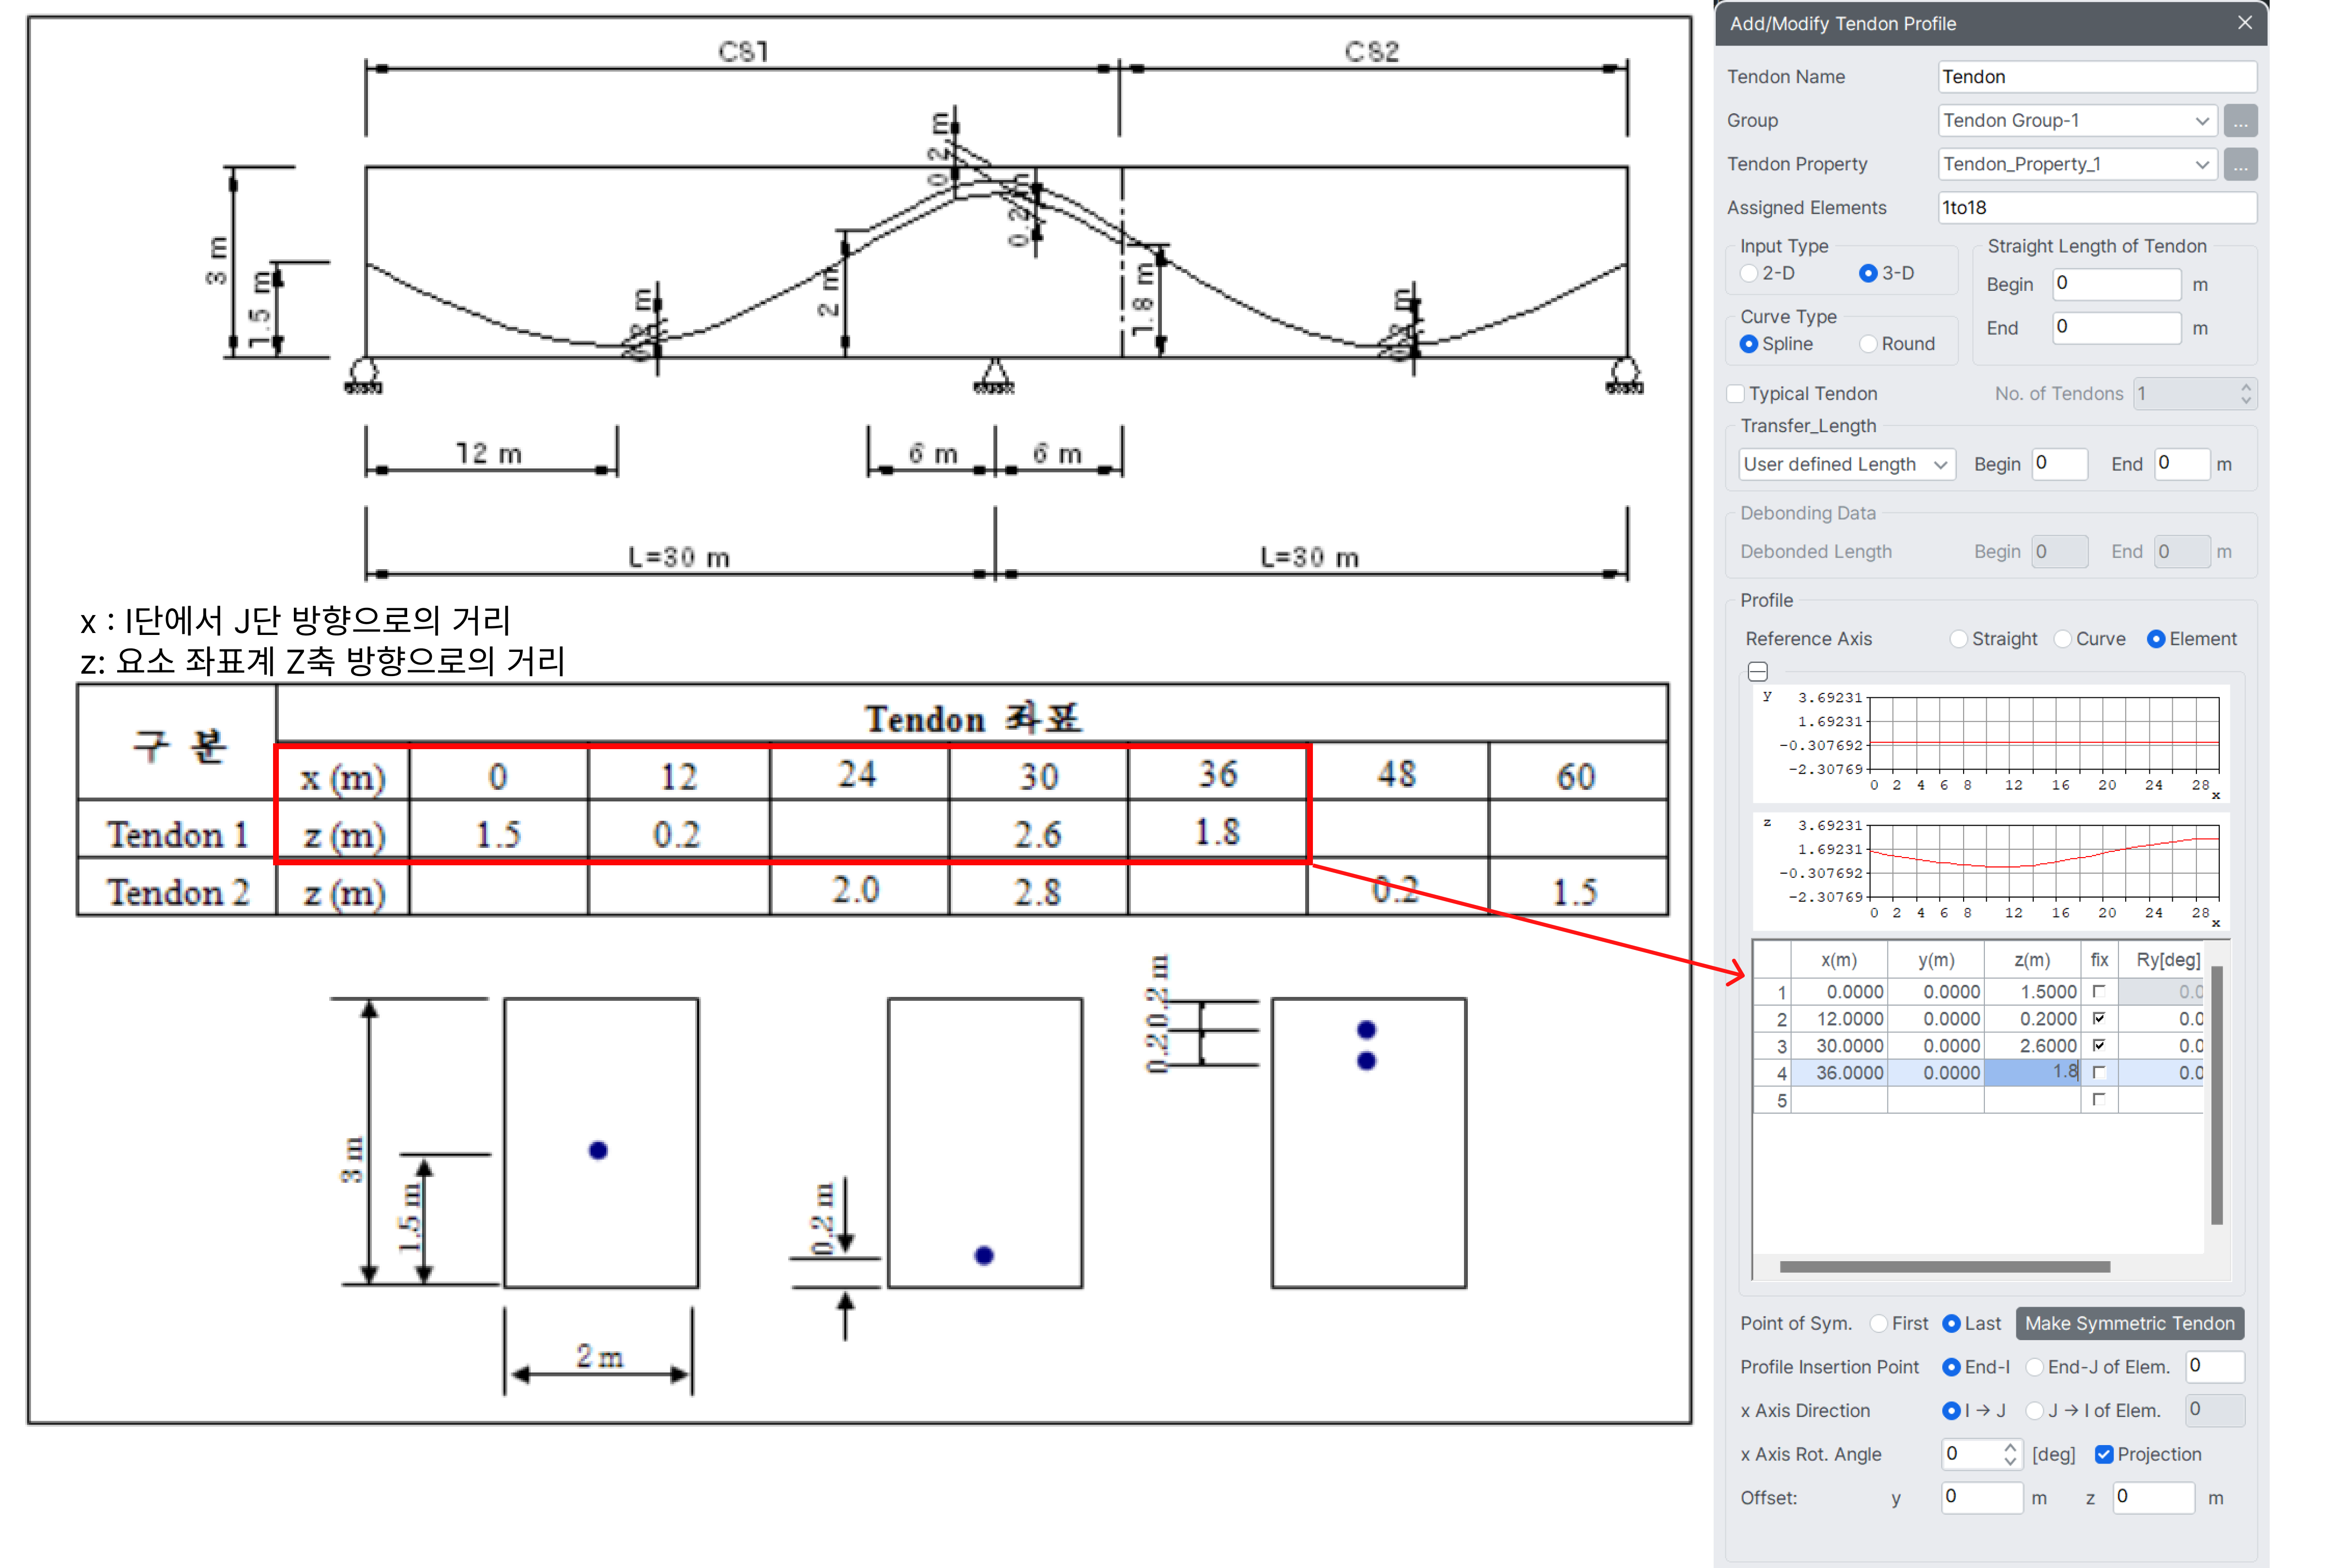Open the User defined Length dropdown
This screenshot has height=1568, width=2347.
point(1847,464)
